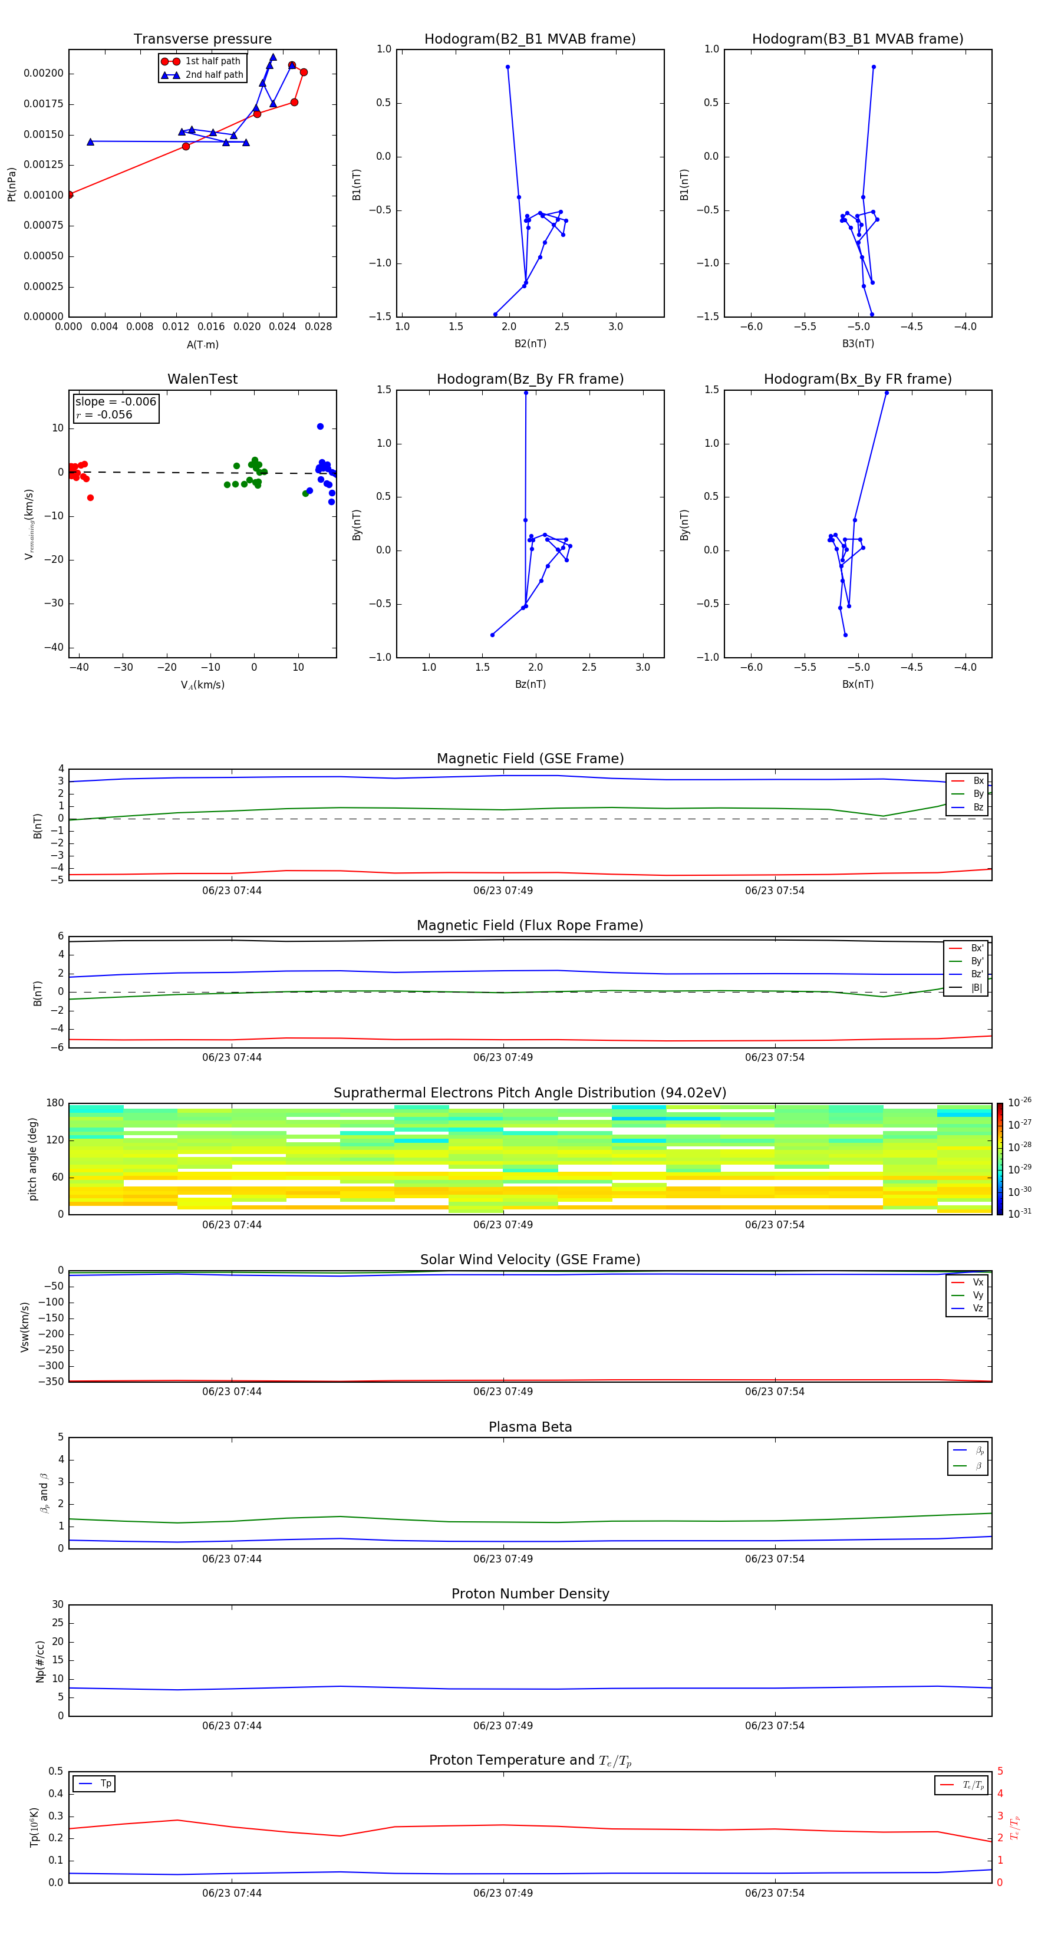The width and height of the screenshot is (1061, 1945).
Task: Select the "Hodogram(B3_B1 MVAB frame)" title
Action: [x=858, y=39]
